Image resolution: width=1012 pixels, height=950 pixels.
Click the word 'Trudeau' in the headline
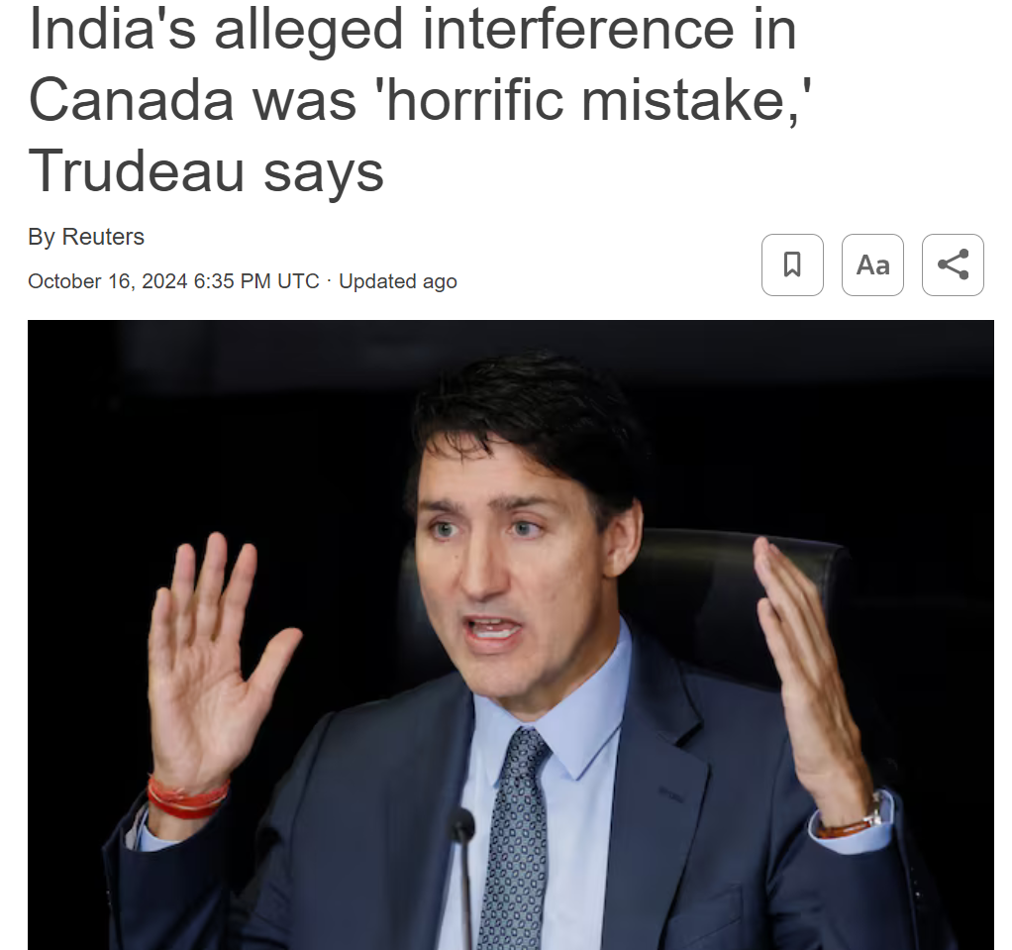click(137, 171)
